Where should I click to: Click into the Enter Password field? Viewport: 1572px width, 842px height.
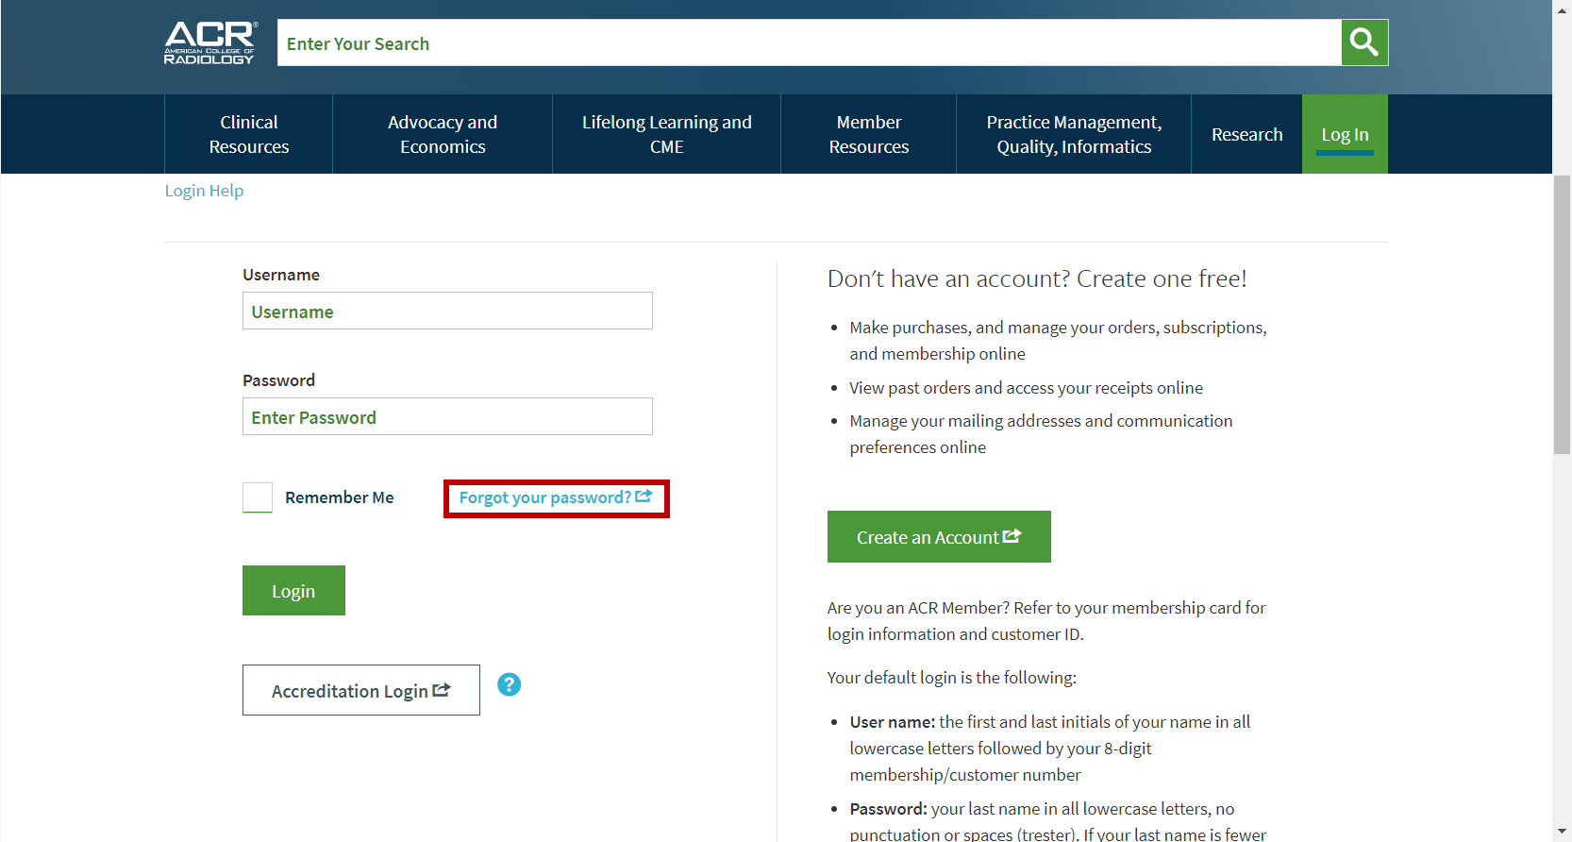447,416
